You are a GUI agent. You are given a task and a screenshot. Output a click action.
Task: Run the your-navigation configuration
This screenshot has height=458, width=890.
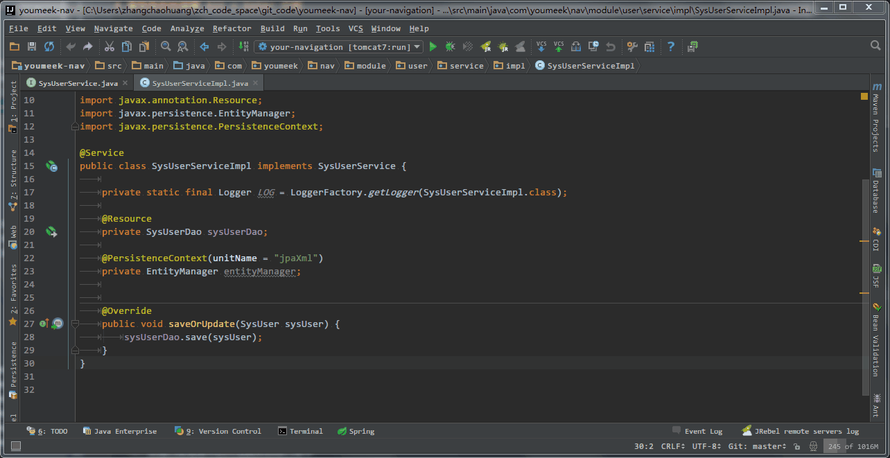point(433,46)
